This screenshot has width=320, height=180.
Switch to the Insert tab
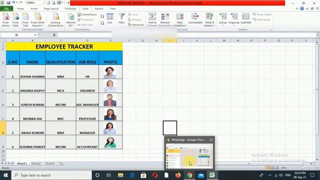tap(34, 8)
